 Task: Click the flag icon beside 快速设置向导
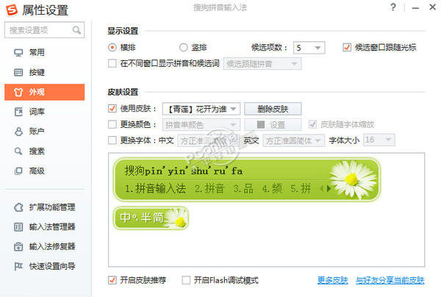click(x=18, y=266)
